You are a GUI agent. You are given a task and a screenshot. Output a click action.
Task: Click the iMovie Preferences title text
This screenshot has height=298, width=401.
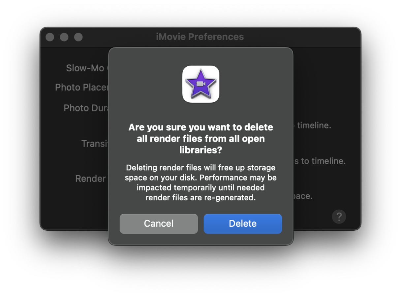200,37
